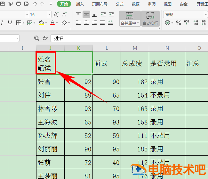Viewport: 208px width, 179px height.
Task: Switch to the 开始 ribbon tab
Action: pyautogui.click(x=64, y=4)
